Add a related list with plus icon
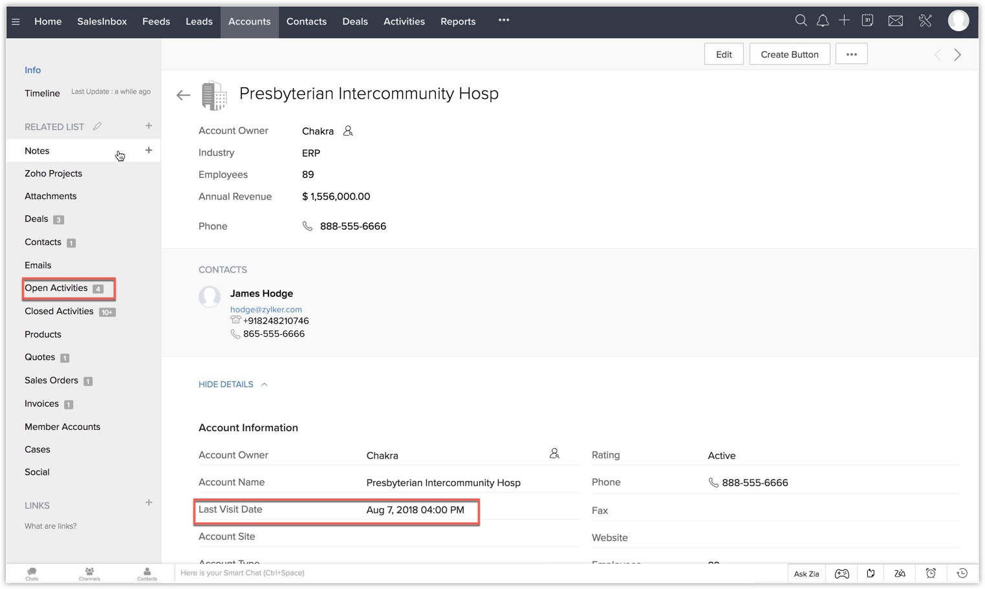The width and height of the screenshot is (985, 589). pos(149,125)
